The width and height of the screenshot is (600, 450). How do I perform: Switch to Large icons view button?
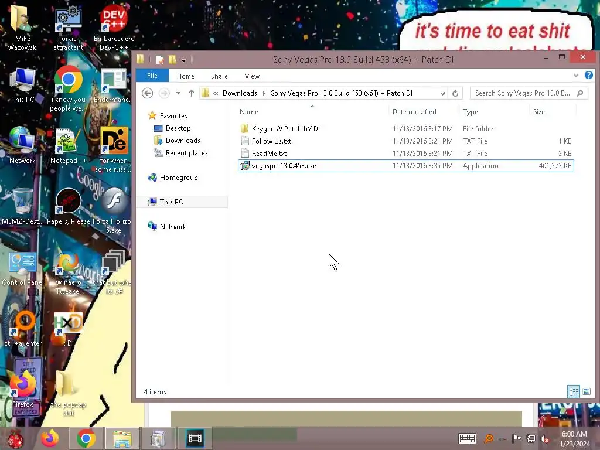click(x=586, y=391)
